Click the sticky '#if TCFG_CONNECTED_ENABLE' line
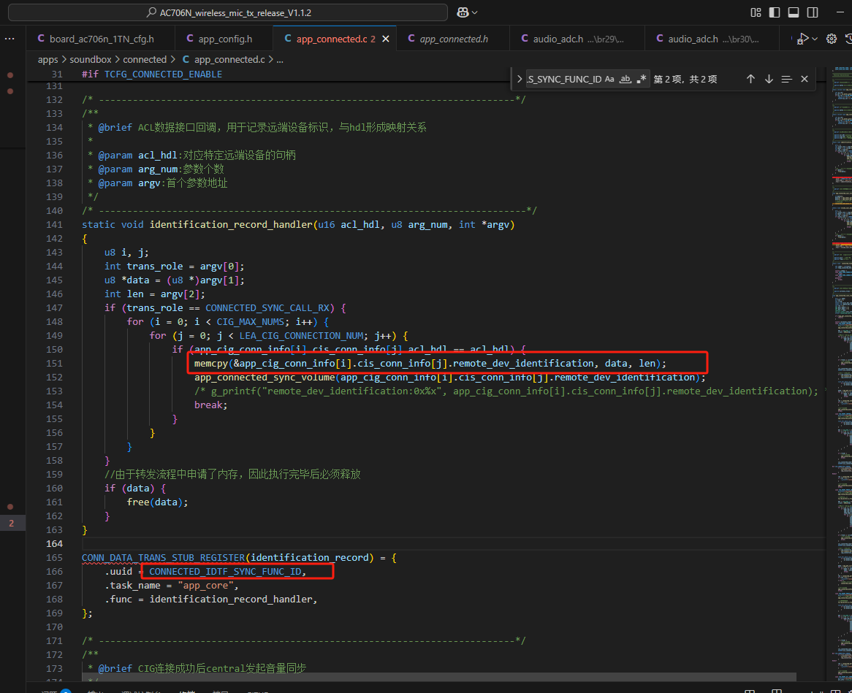 click(x=152, y=74)
